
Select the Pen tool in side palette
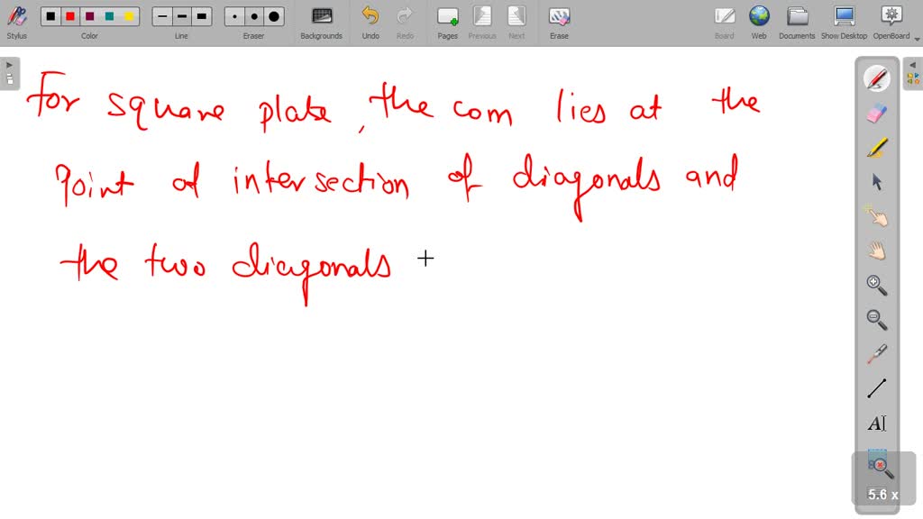876,78
